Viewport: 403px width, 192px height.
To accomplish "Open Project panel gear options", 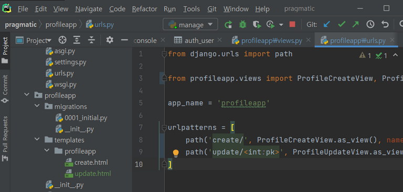I will [x=110, y=40].
